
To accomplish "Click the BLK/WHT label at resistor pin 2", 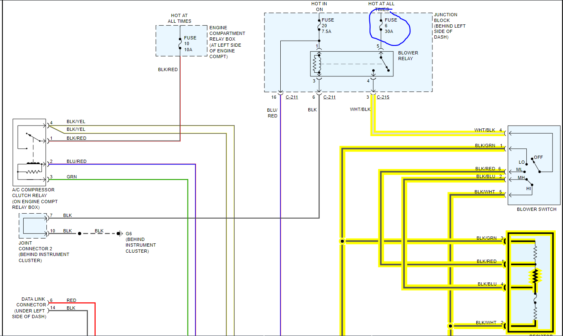I will click(487, 323).
